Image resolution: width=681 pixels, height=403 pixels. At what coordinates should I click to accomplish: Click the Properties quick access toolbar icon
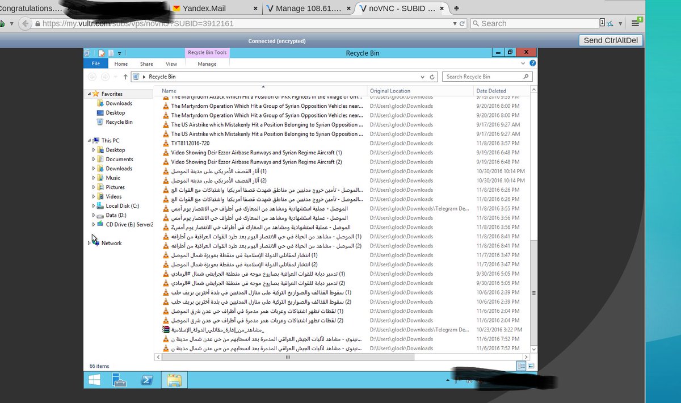101,53
